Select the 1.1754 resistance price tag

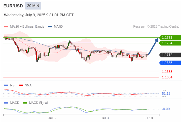[170, 43]
